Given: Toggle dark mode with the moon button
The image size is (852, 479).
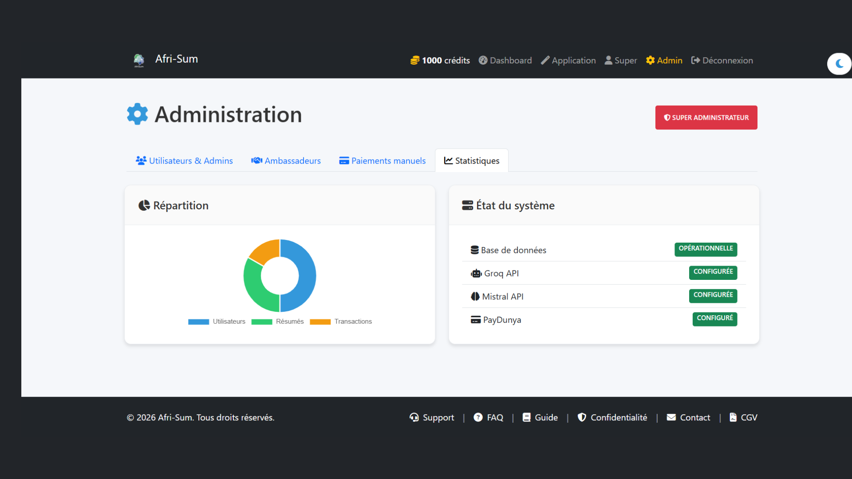Looking at the screenshot, I should 839,64.
